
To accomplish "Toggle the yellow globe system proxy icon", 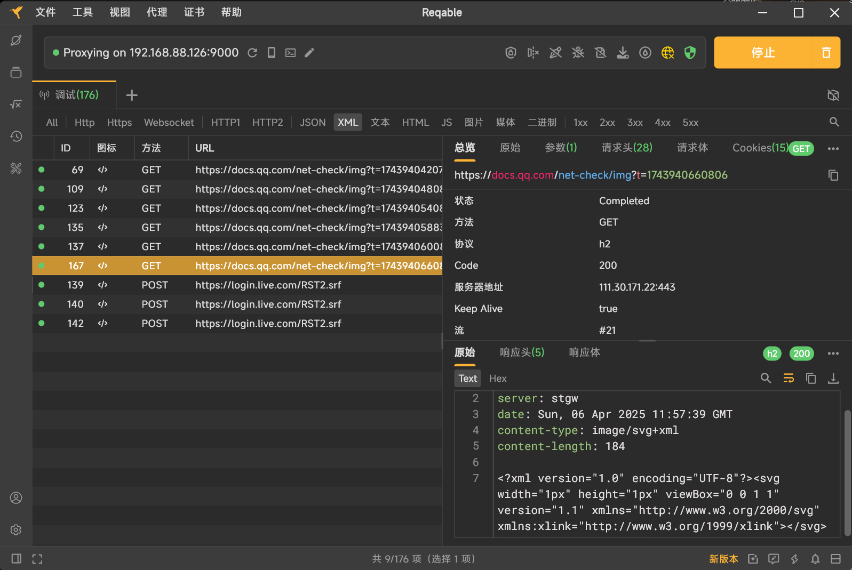I will coord(667,52).
